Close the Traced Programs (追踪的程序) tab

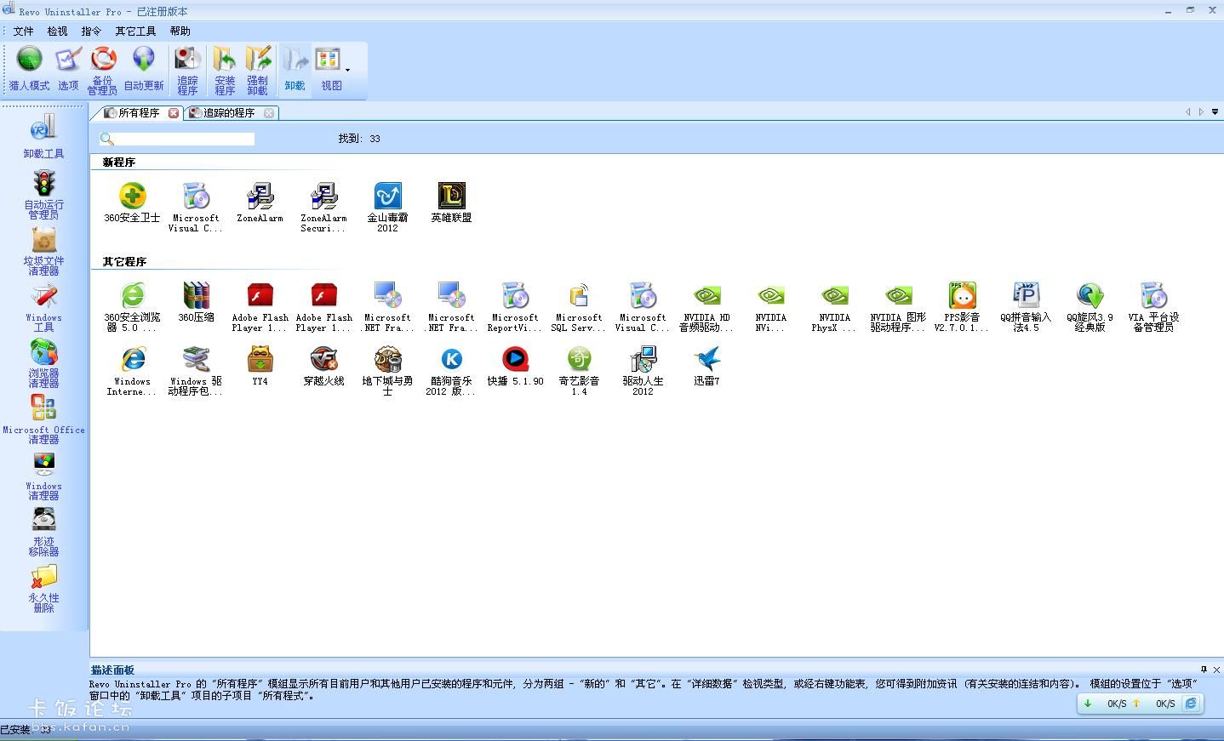[269, 112]
